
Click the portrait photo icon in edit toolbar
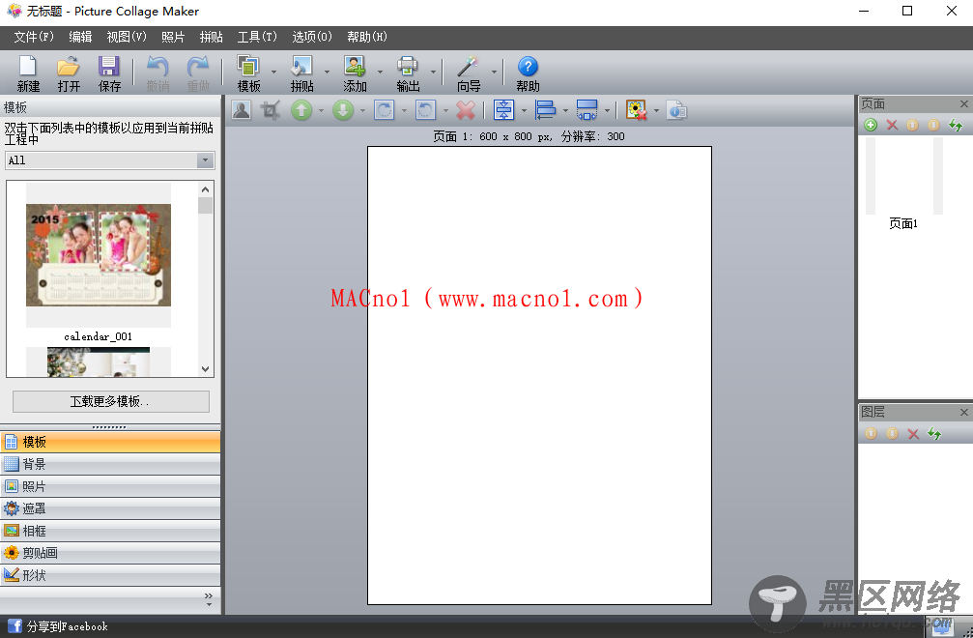[242, 110]
